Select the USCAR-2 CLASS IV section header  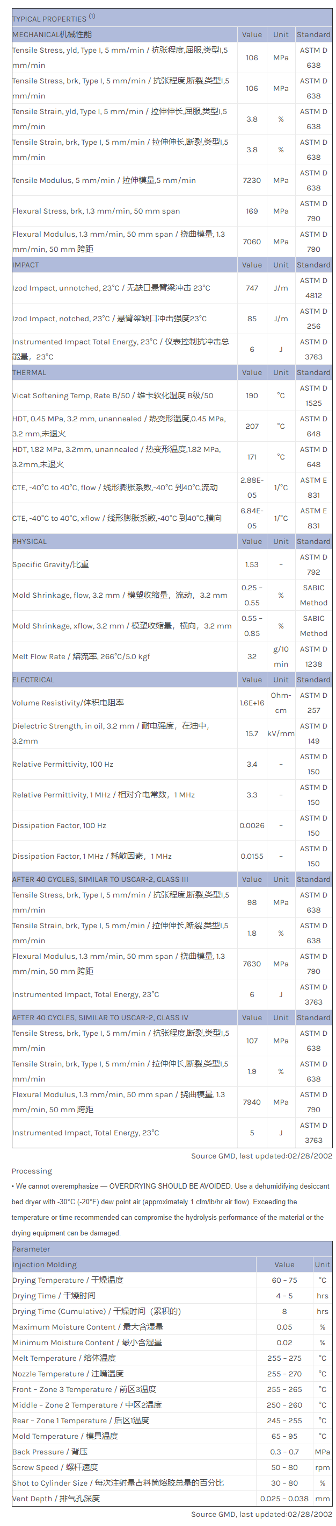100,1018
